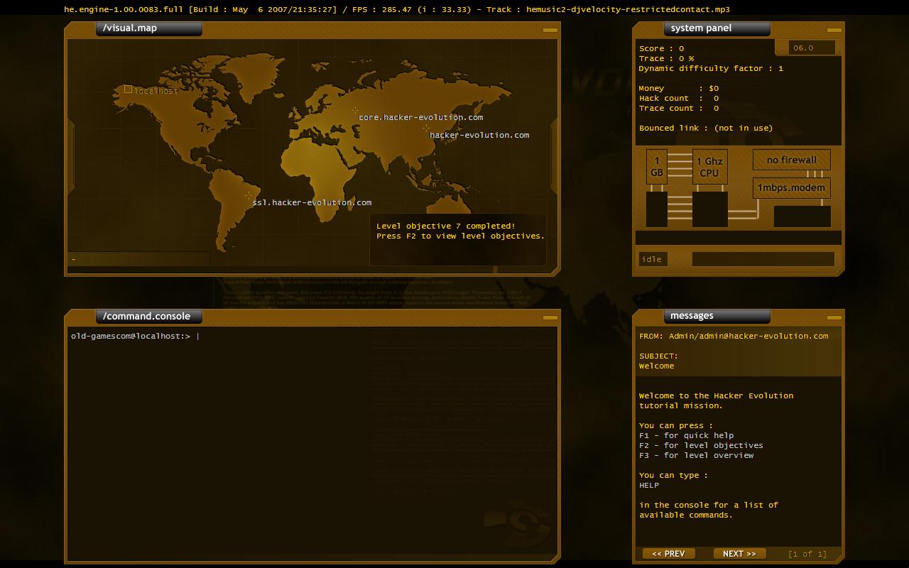Go to the previous message with << PREV
909x568 pixels.
(x=668, y=554)
